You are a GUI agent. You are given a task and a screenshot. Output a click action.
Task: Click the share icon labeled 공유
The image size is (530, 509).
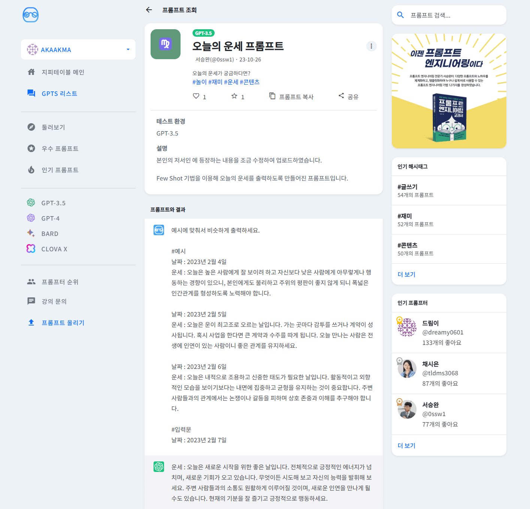pos(341,96)
